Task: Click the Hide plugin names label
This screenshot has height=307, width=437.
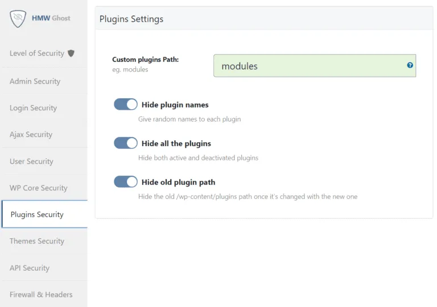Action: click(x=175, y=105)
